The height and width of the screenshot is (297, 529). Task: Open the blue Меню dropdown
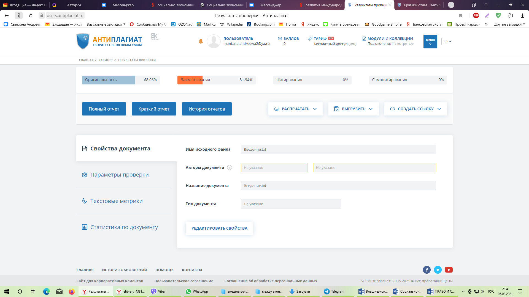[430, 42]
